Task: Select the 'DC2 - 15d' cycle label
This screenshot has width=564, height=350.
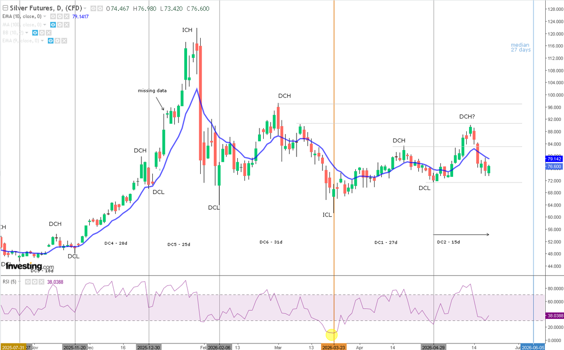Action: (x=448, y=242)
